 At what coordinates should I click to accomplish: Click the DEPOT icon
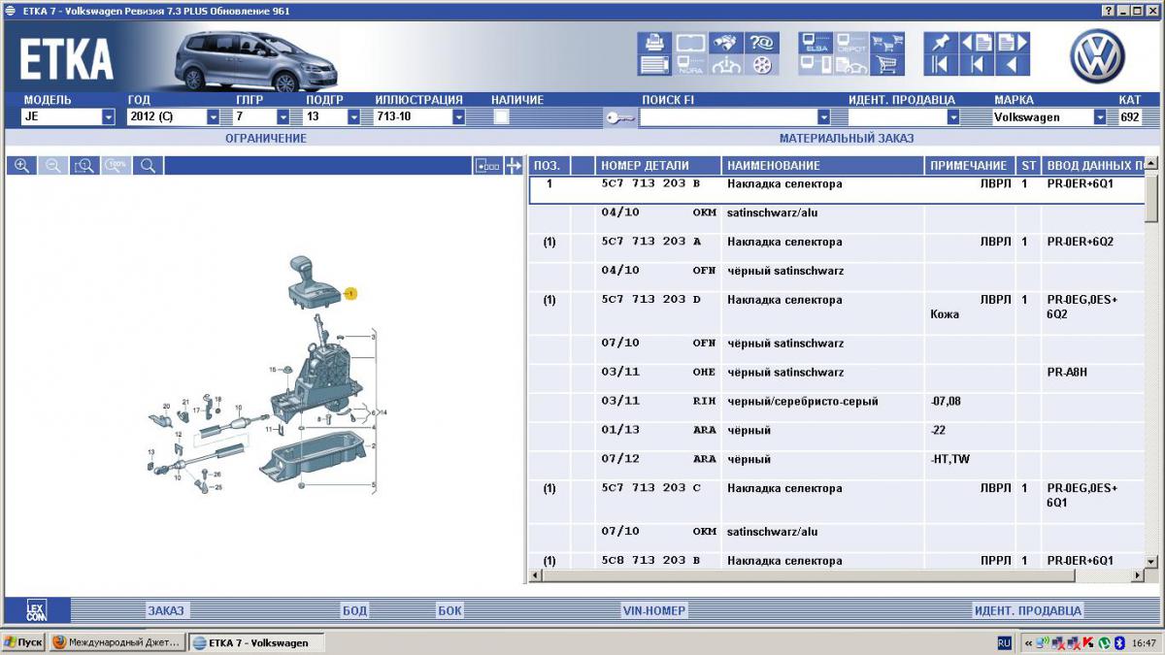pyautogui.click(x=851, y=43)
